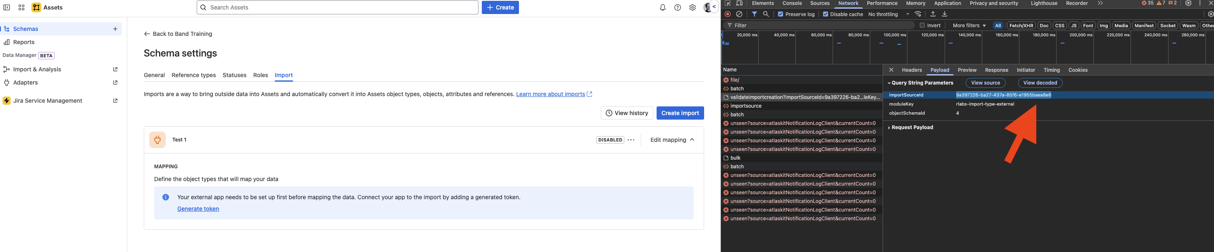Viewport: 1214px width, 252px height.
Task: Go back to Band Training
Action: [x=178, y=34]
